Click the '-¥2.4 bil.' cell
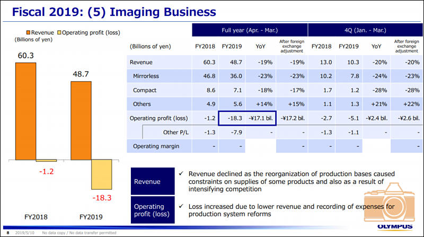The height and width of the screenshot is (237, 424). pos(377,118)
